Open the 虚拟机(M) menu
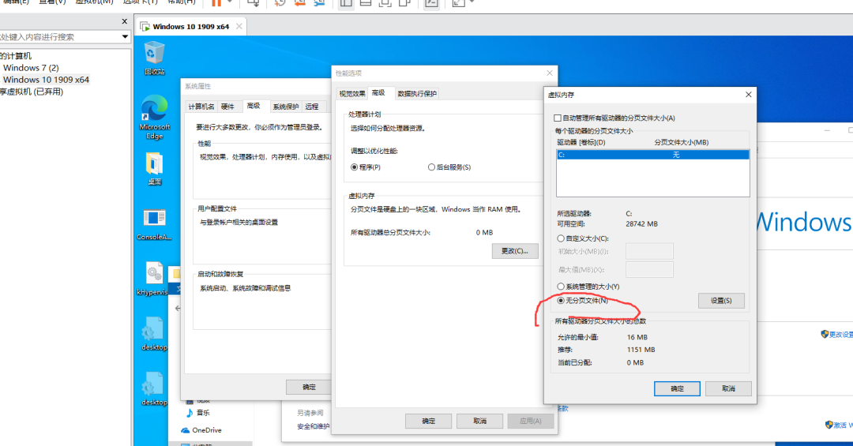This screenshot has width=853, height=446. click(x=94, y=2)
